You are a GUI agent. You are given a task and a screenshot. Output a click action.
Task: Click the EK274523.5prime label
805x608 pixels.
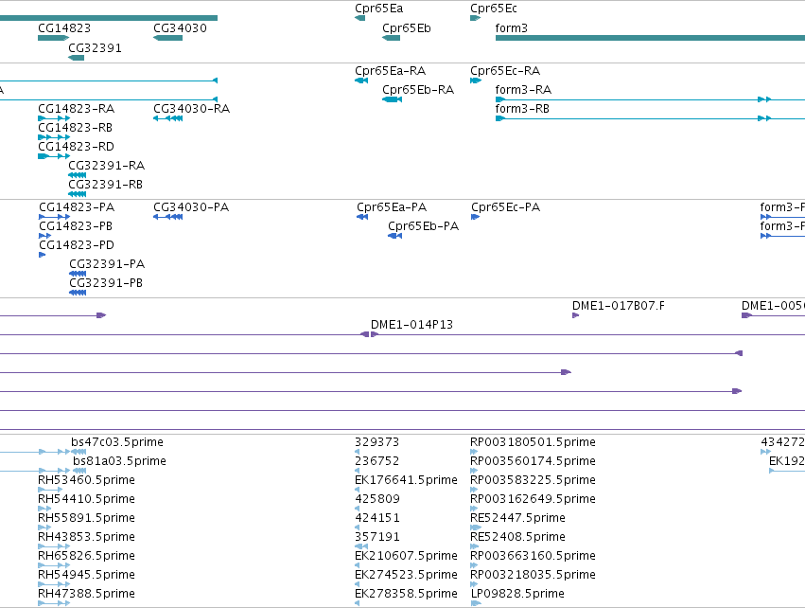pyautogui.click(x=406, y=575)
